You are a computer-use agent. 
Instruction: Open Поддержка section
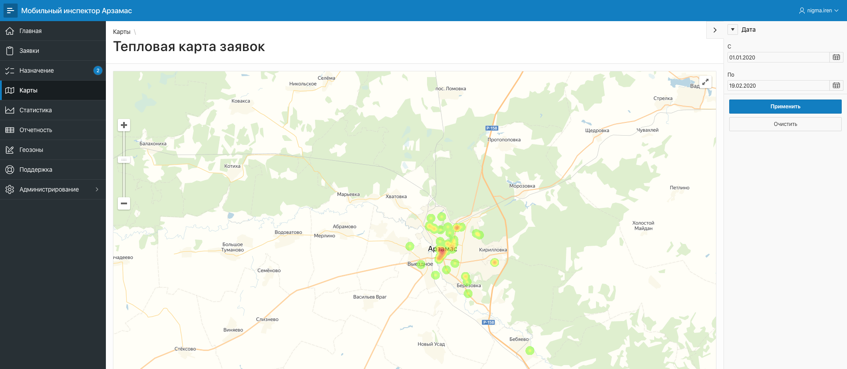coord(53,170)
